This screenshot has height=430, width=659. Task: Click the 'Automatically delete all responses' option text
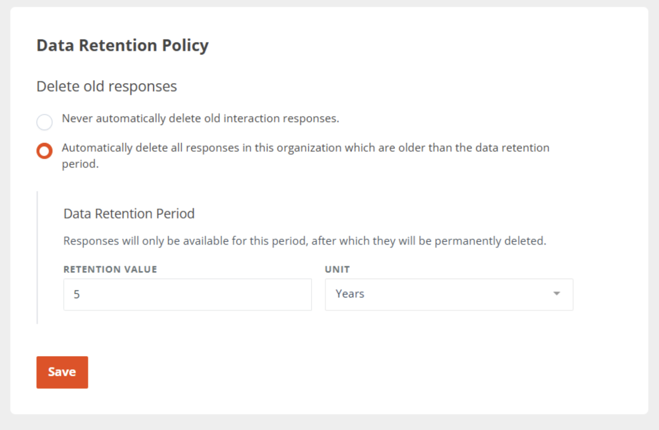(305, 148)
